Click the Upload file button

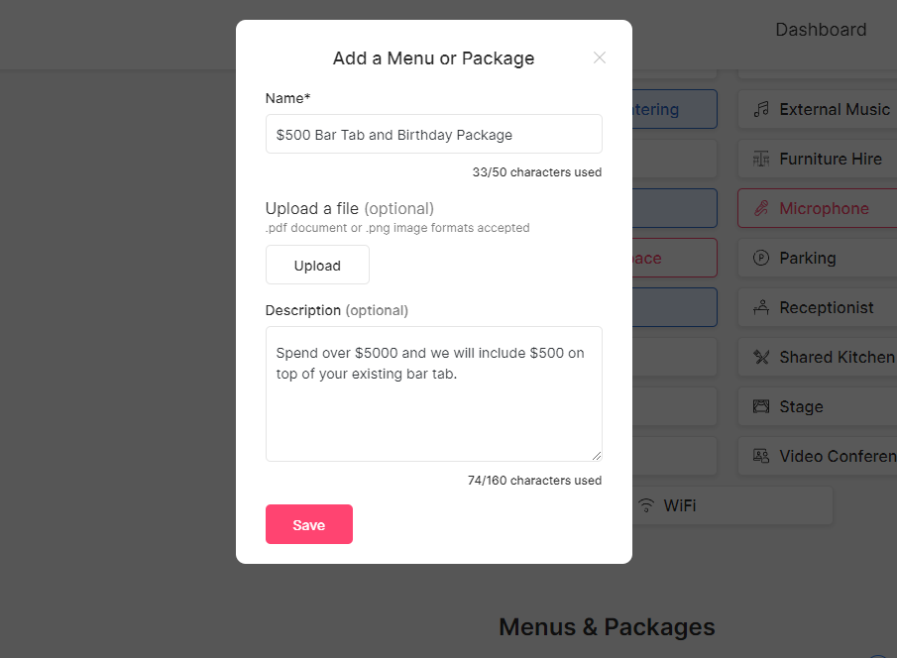coord(317,265)
